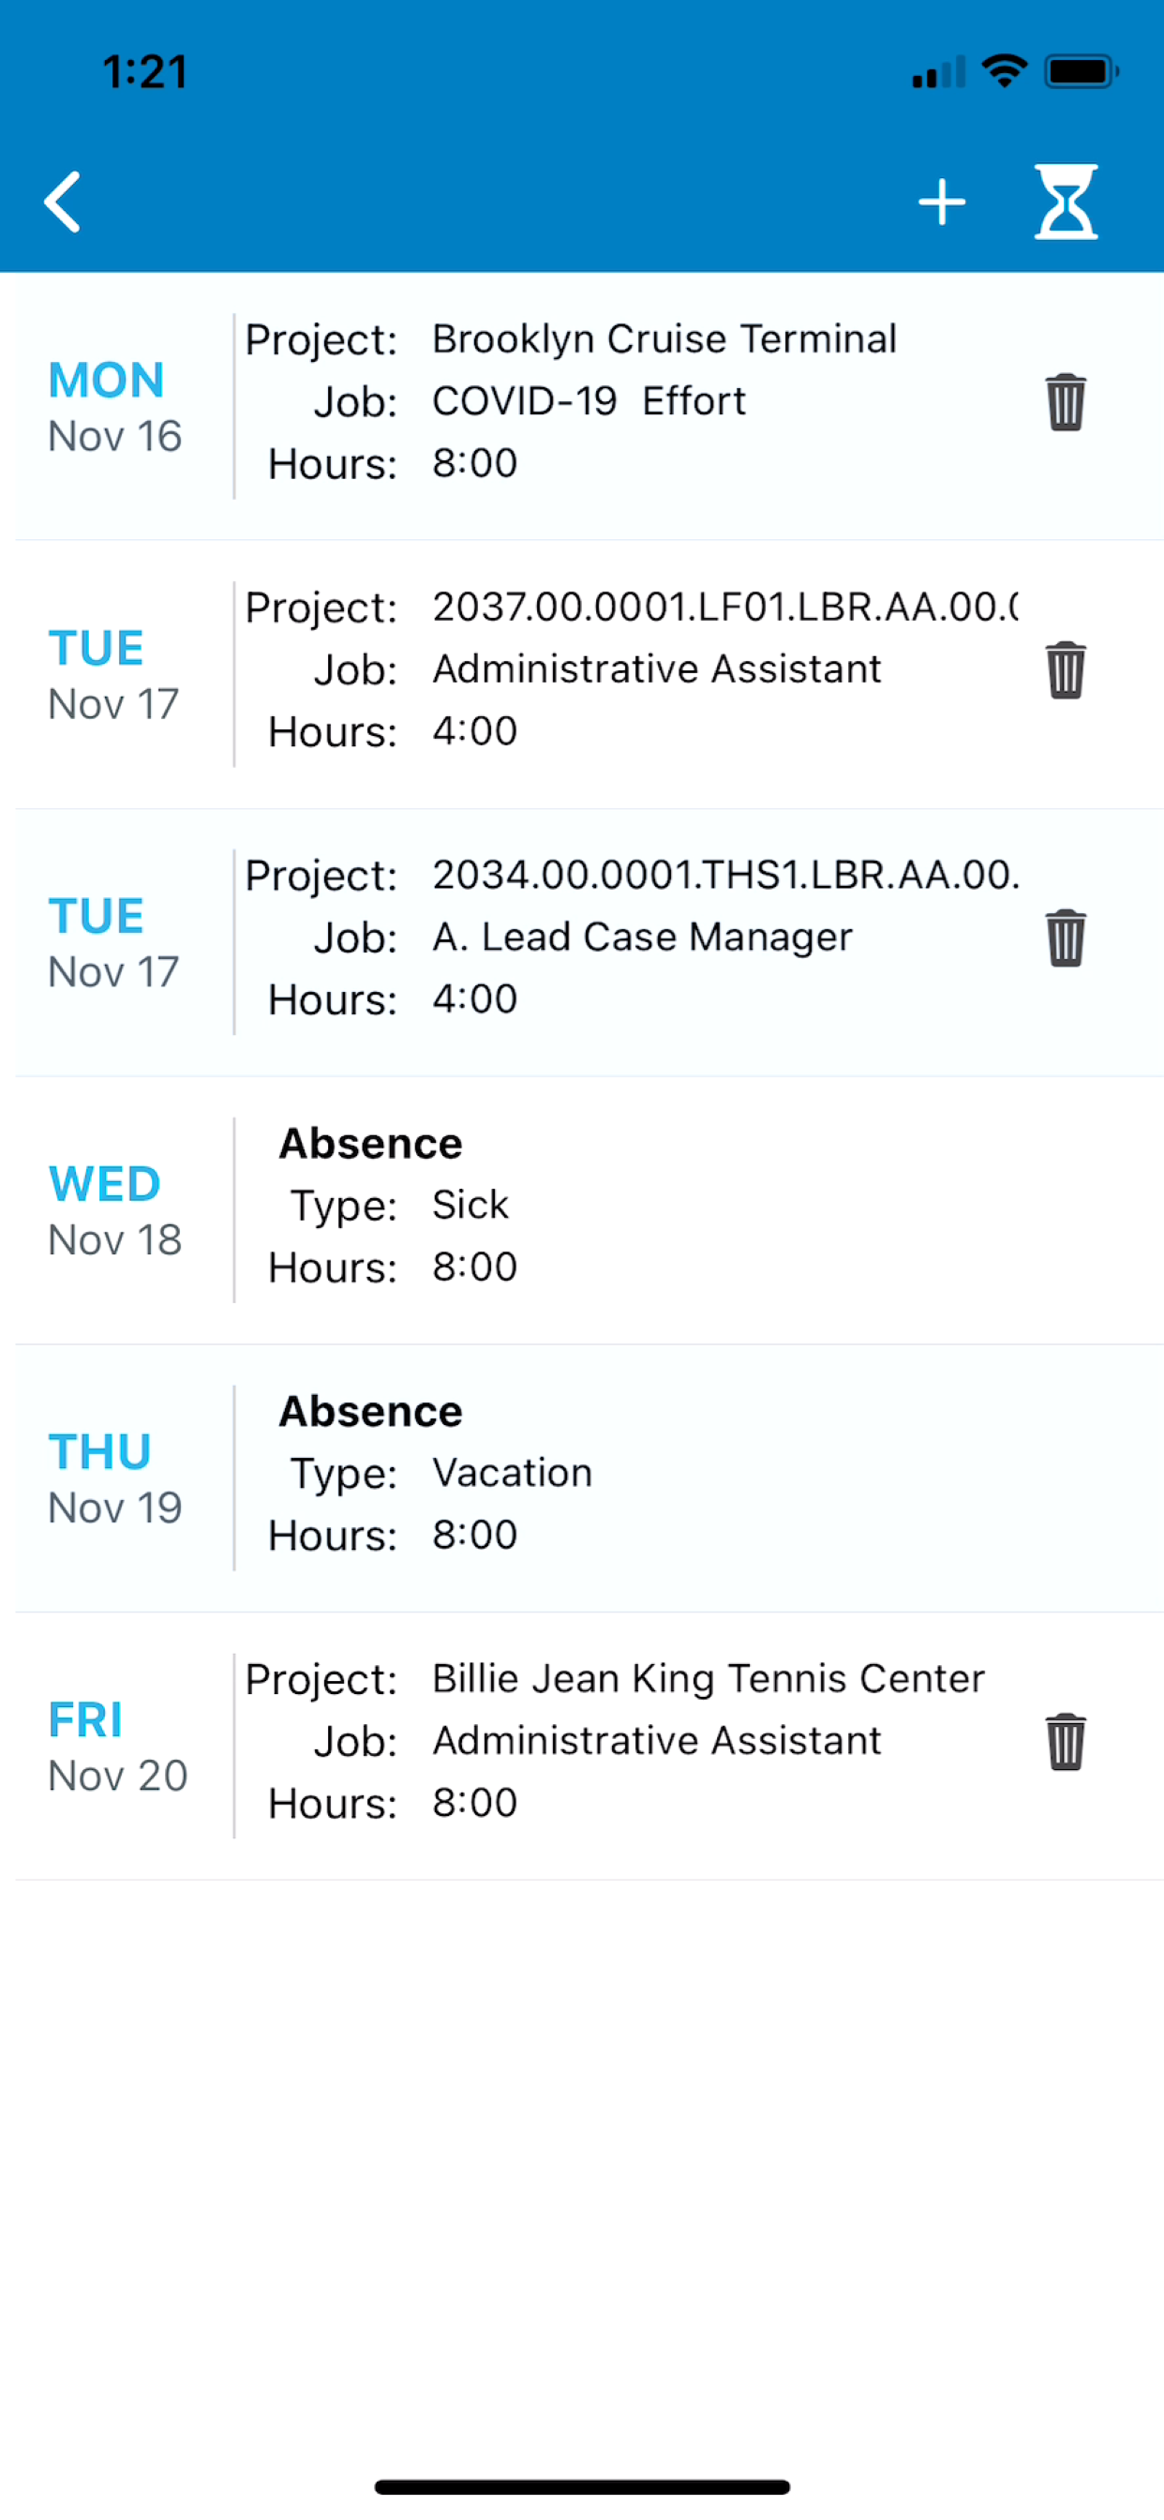Open the hourglass timer icon

1066,202
